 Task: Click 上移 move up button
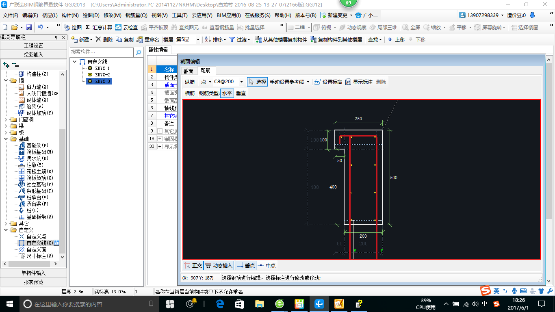coord(396,39)
